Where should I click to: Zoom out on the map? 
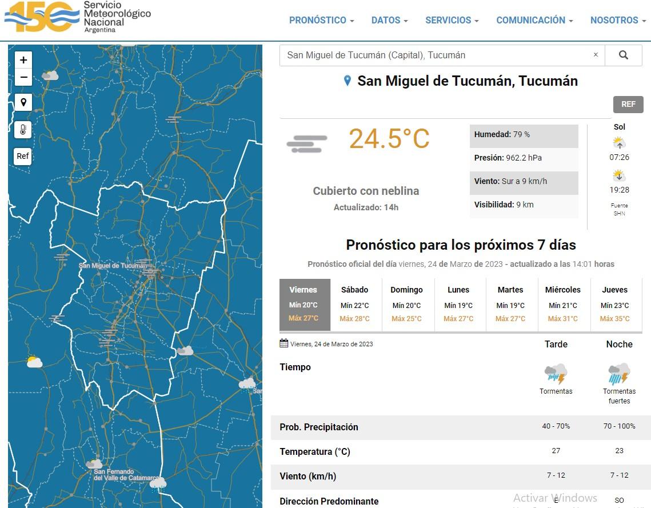pyautogui.click(x=23, y=77)
